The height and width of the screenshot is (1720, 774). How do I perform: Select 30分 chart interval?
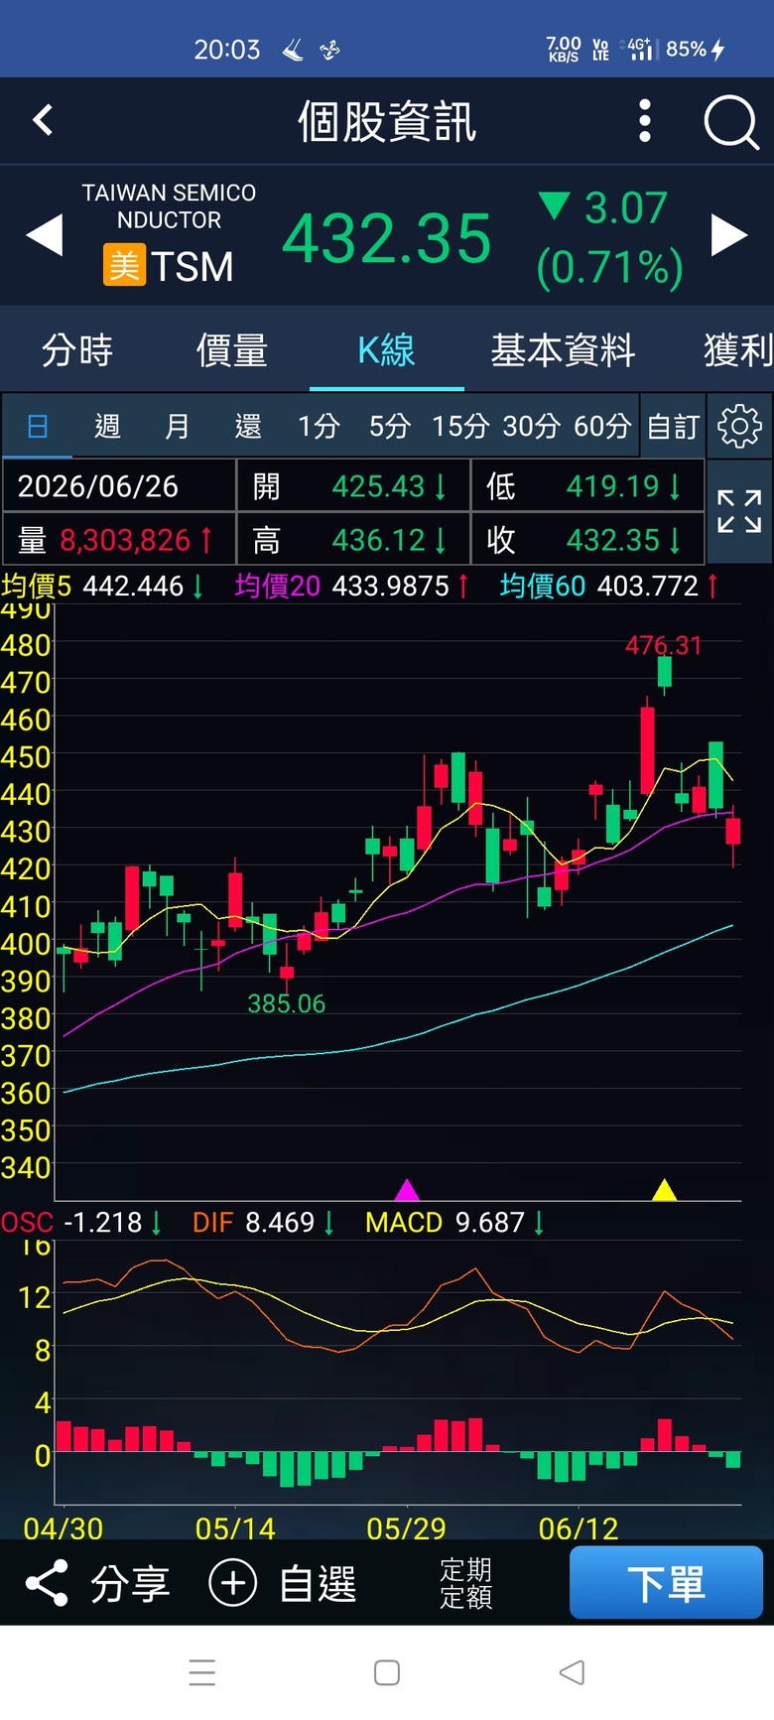pos(532,426)
